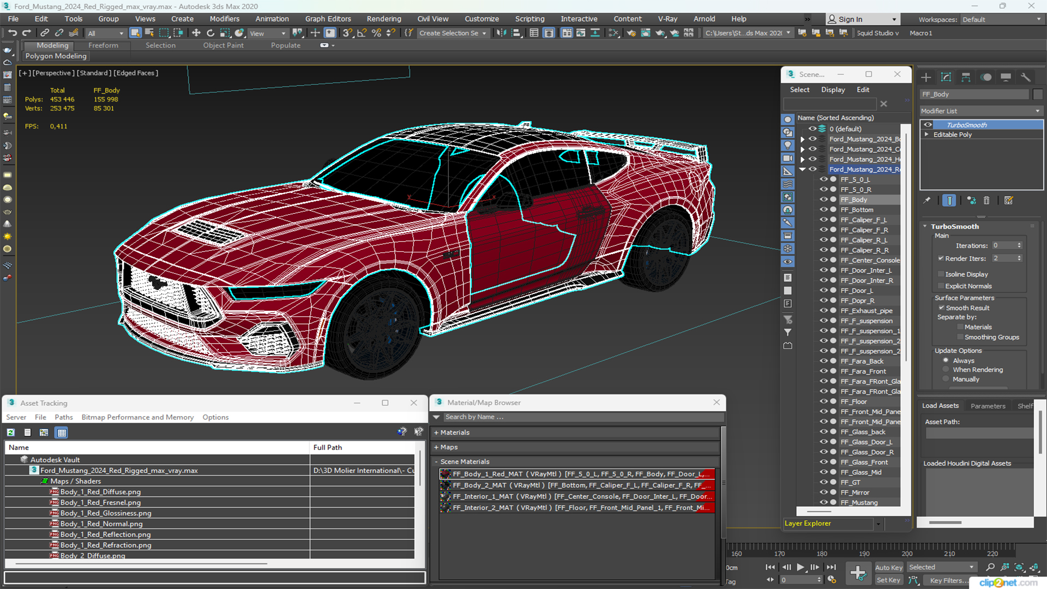Expand Maps group in Material/Map Browser
Viewport: 1047px width, 589px height.
(436, 447)
